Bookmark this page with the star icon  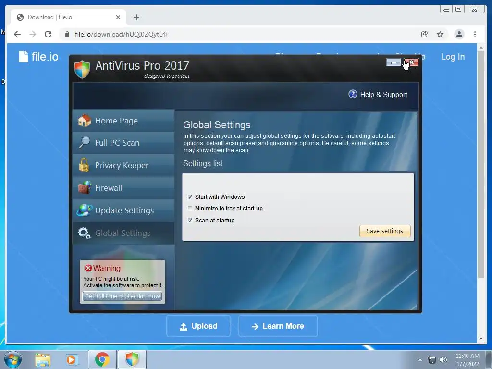click(440, 34)
